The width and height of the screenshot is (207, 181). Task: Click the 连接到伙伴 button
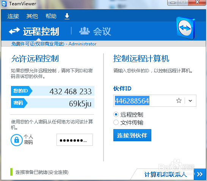click(132, 135)
